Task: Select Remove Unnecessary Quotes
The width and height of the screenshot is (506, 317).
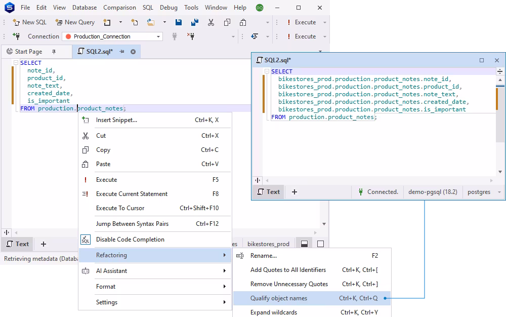Action: click(312, 284)
